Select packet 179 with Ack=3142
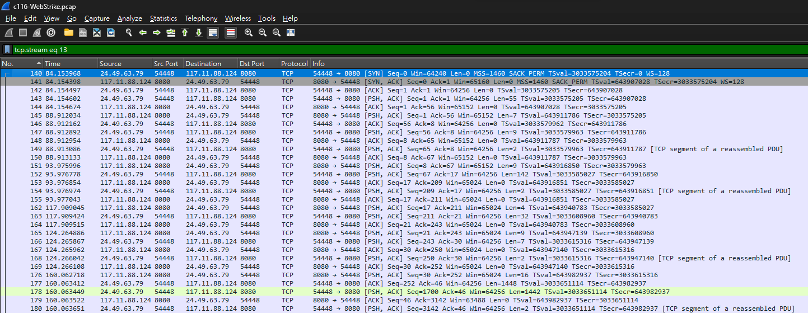The height and width of the screenshot is (313, 808). [x=404, y=300]
